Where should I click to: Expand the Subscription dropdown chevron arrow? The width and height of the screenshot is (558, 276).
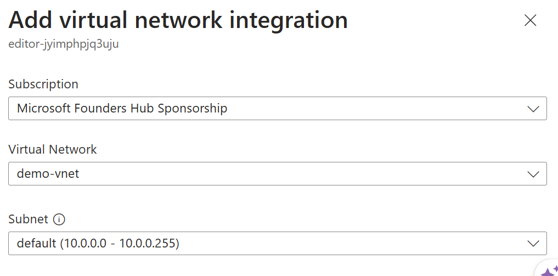533,109
